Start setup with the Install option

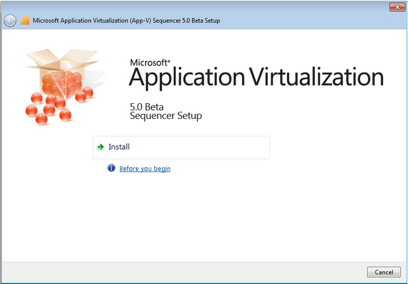coord(120,147)
